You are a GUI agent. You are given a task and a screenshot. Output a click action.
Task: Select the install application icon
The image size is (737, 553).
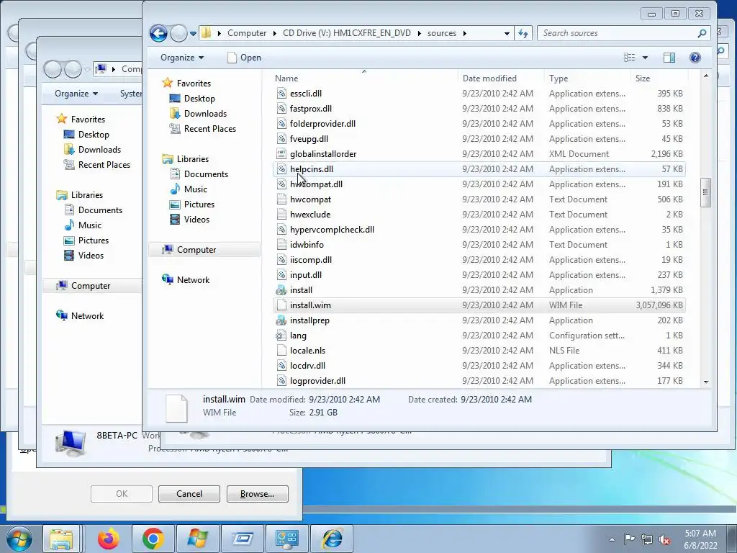(x=281, y=290)
